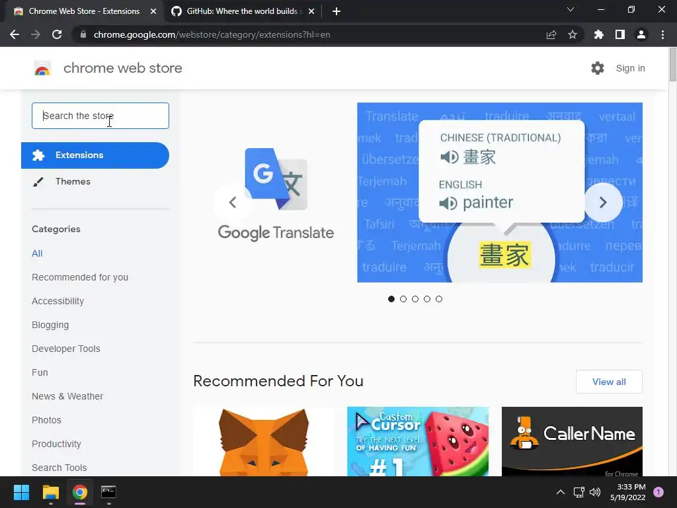Viewport: 677px width, 508px height.
Task: Show hidden system tray icons
Action: tap(561, 492)
